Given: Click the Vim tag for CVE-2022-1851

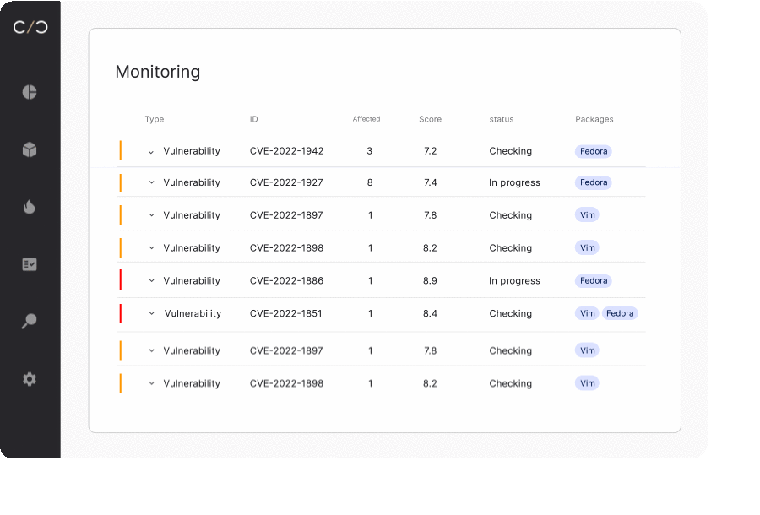Looking at the screenshot, I should pyautogui.click(x=587, y=313).
